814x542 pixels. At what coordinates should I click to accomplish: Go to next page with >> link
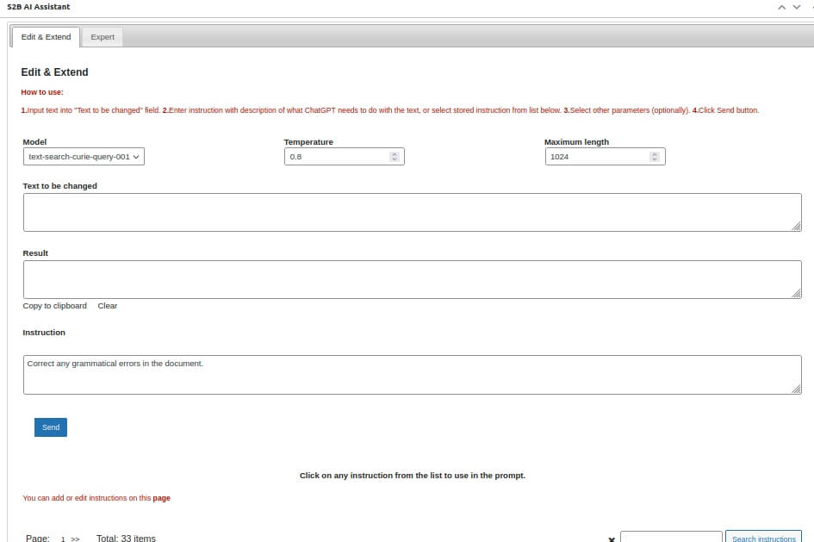coord(75,539)
